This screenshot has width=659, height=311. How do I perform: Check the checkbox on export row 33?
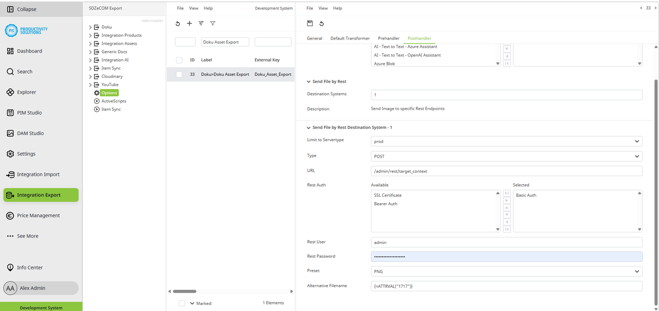point(179,74)
